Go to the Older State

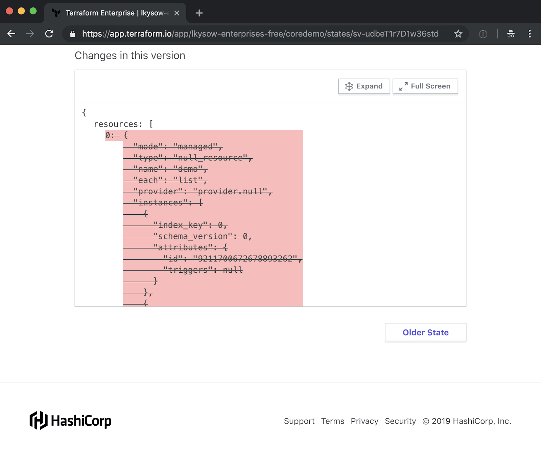coord(425,332)
